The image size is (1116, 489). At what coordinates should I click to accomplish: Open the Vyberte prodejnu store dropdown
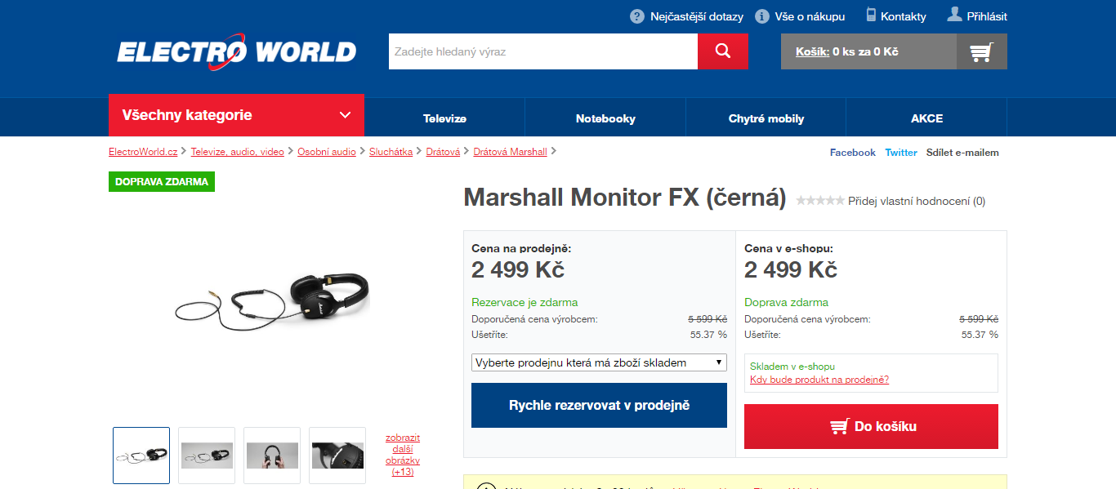click(599, 362)
